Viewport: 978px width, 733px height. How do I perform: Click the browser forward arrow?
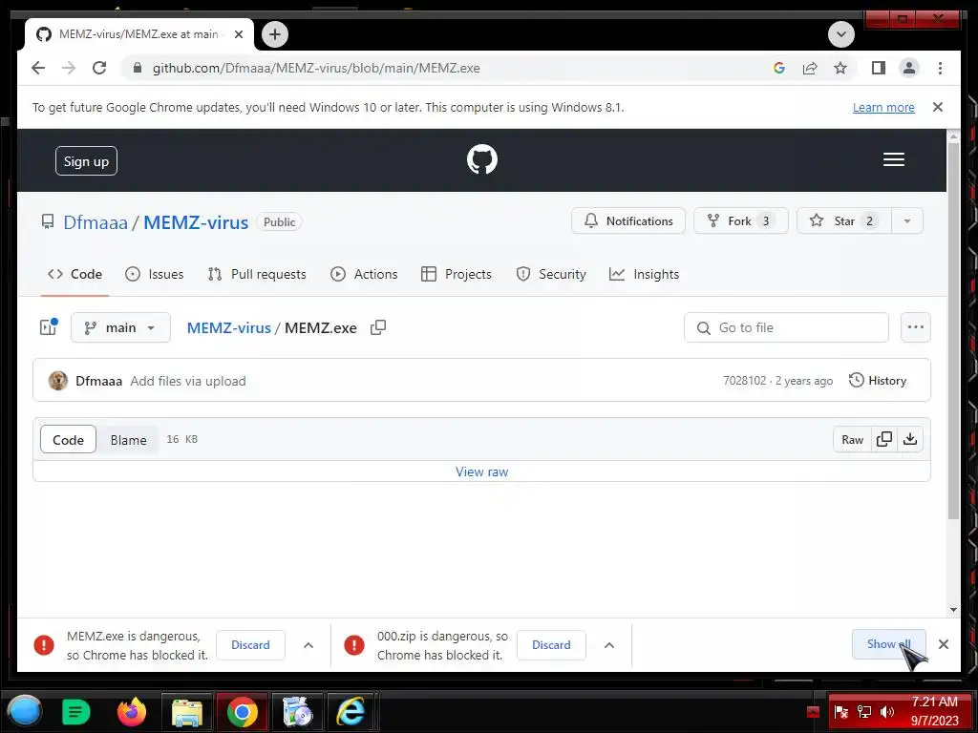pyautogui.click(x=69, y=68)
